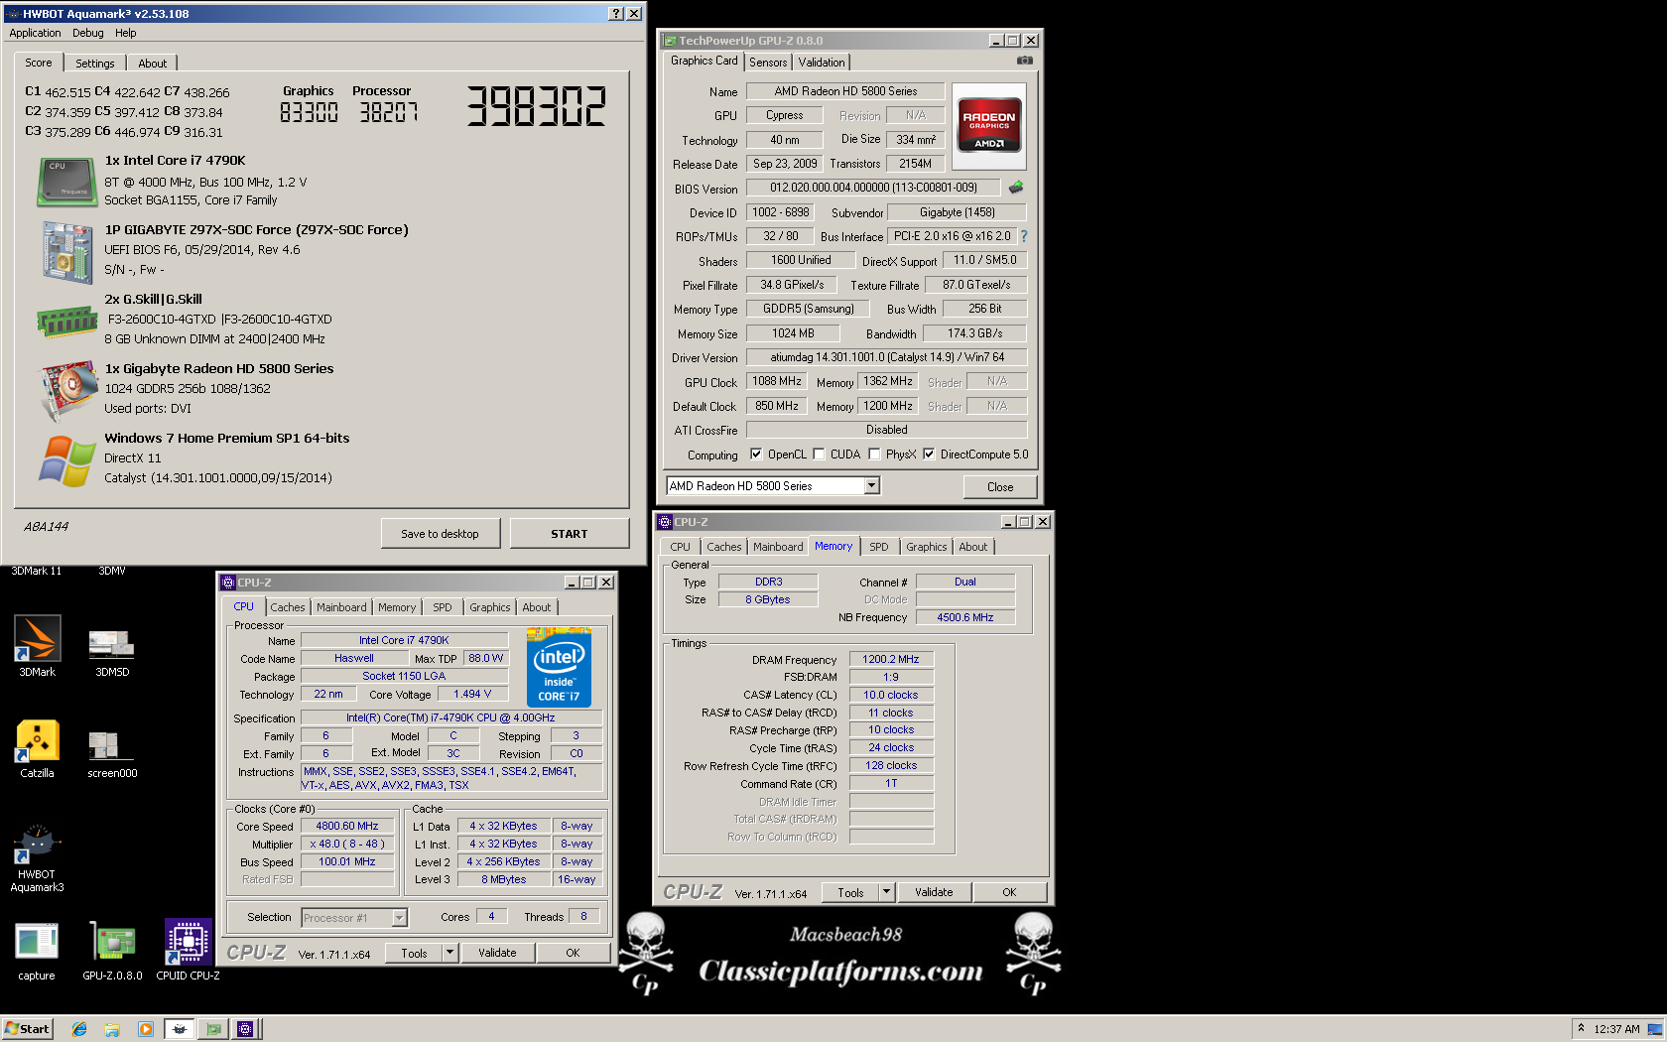Image resolution: width=1667 pixels, height=1042 pixels.
Task: Open the media player taskbar icon
Action: [x=146, y=1029]
